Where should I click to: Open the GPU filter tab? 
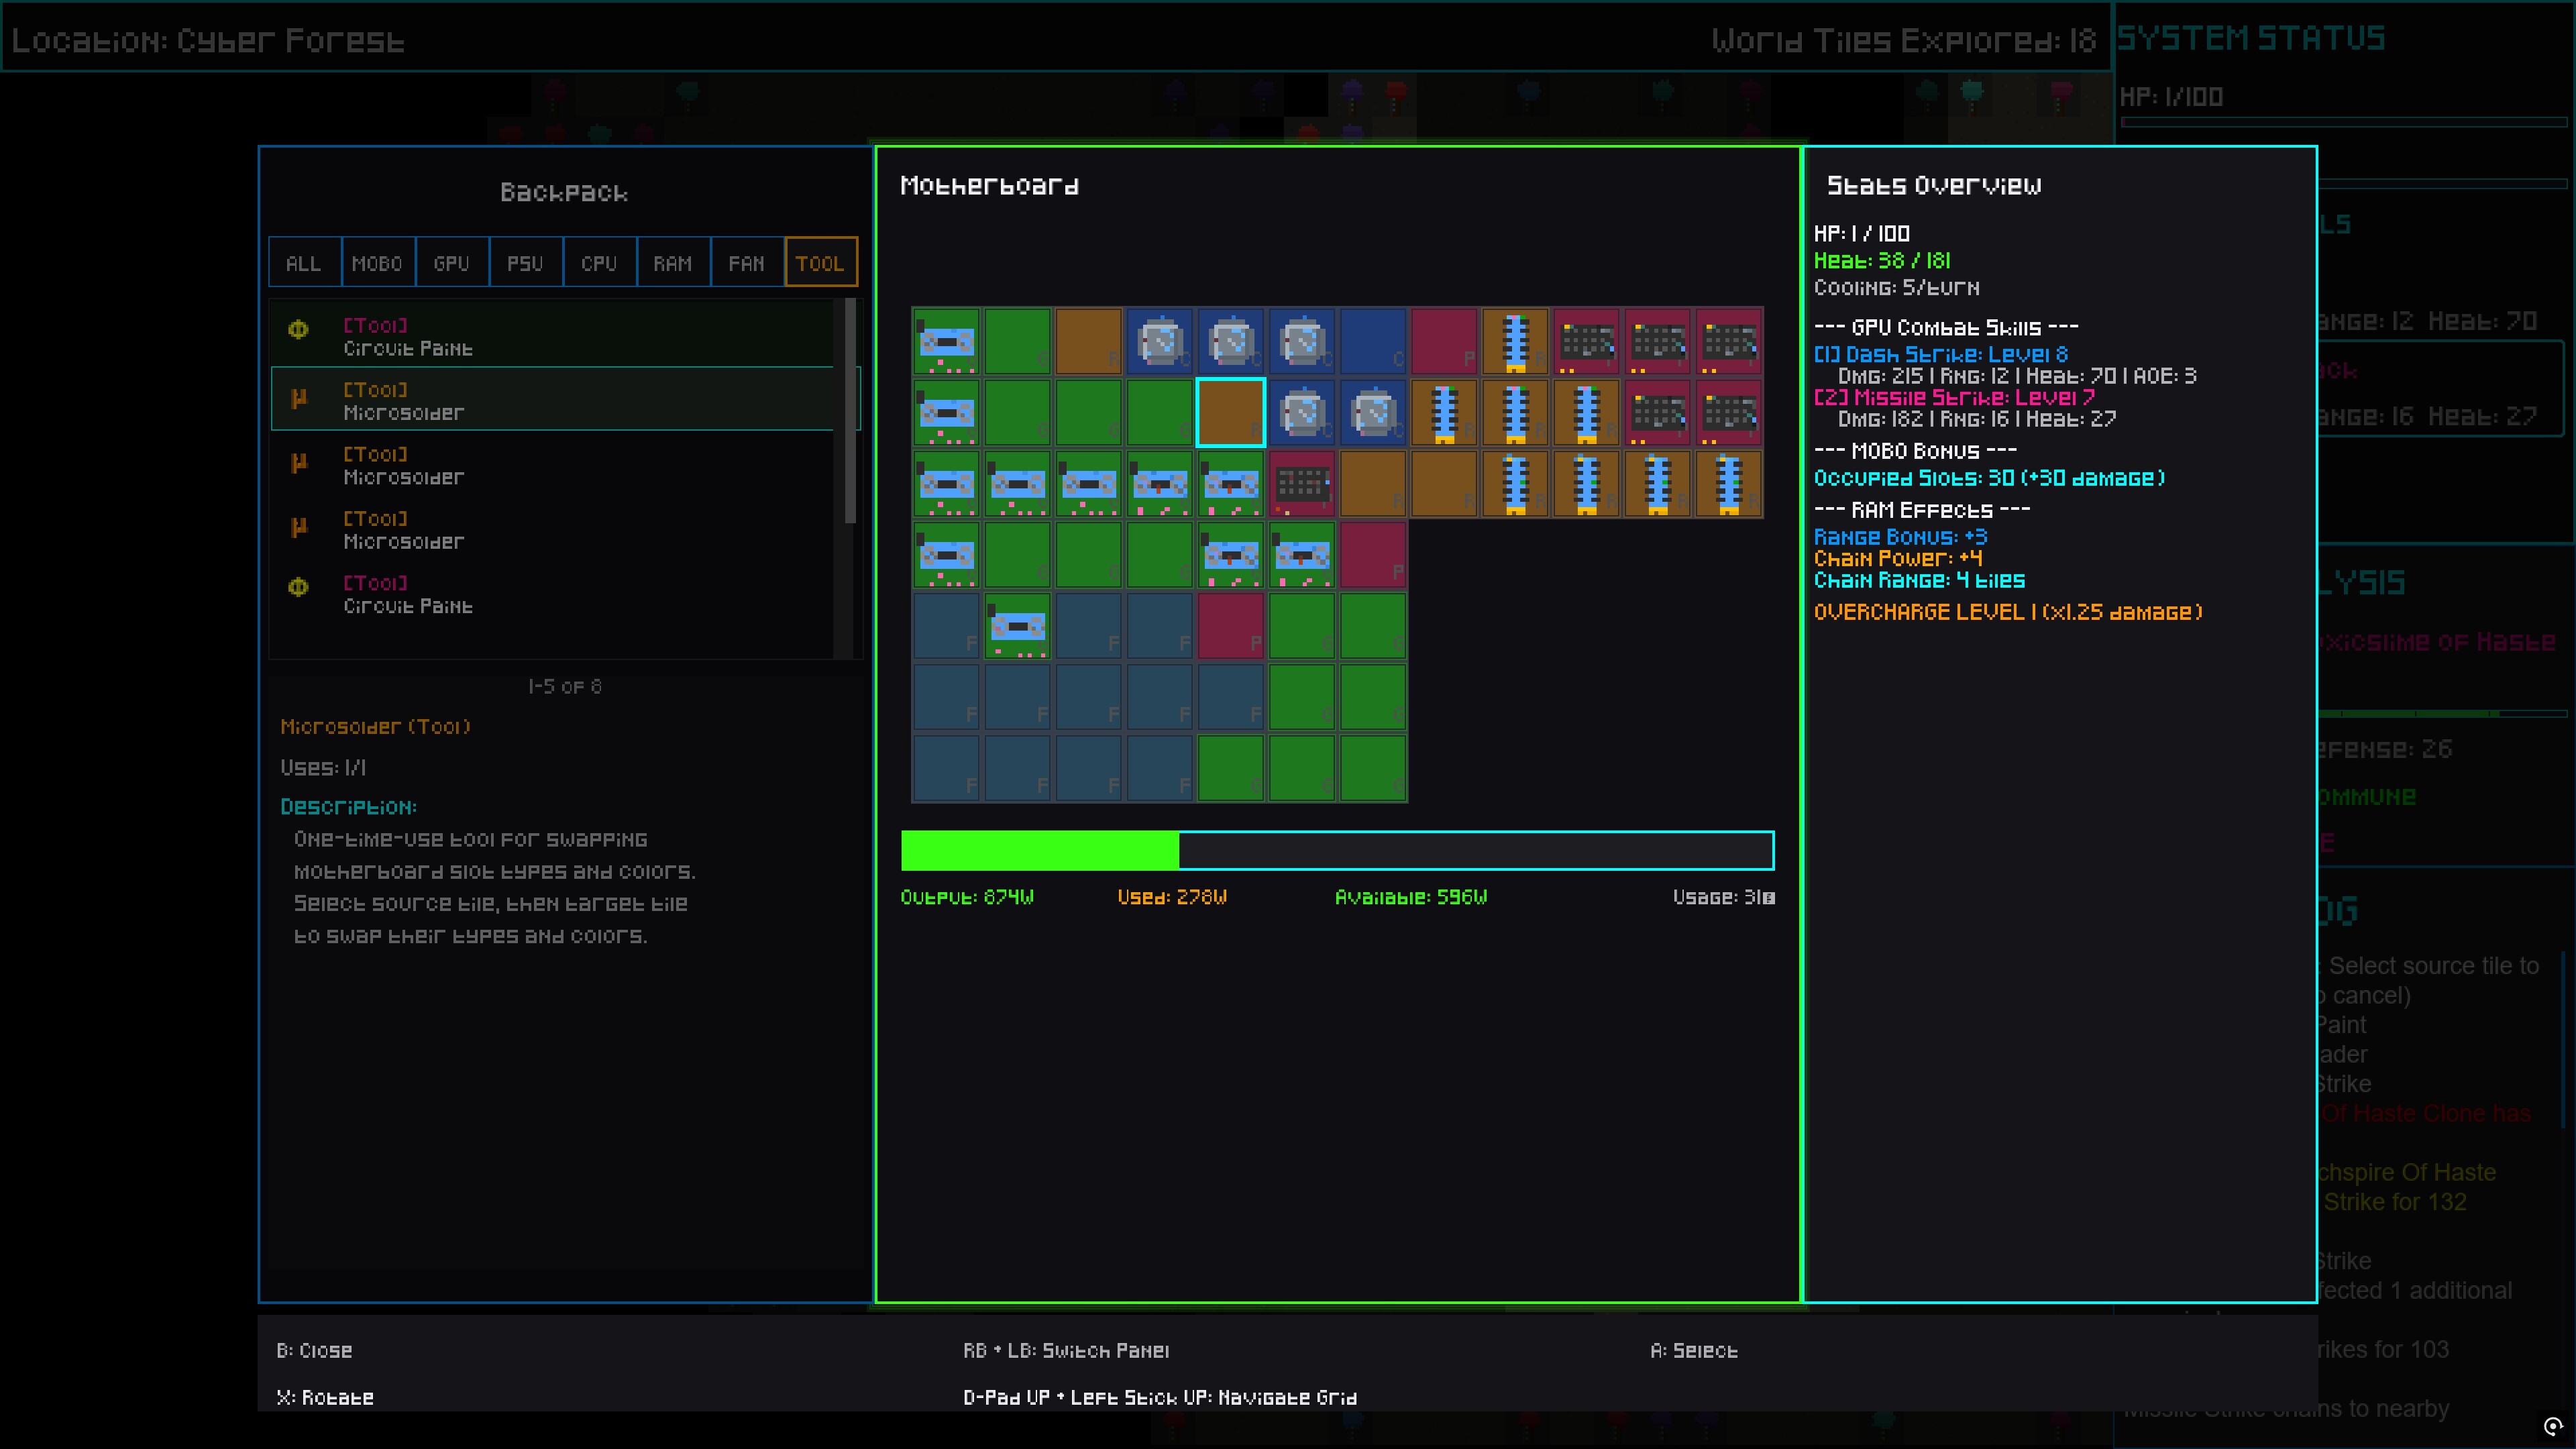tap(451, 262)
